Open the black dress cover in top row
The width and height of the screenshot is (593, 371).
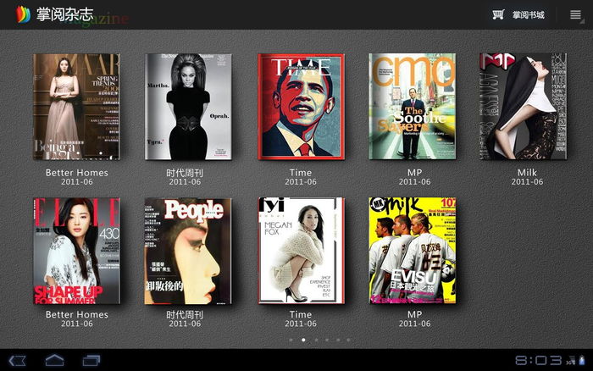[187, 107]
